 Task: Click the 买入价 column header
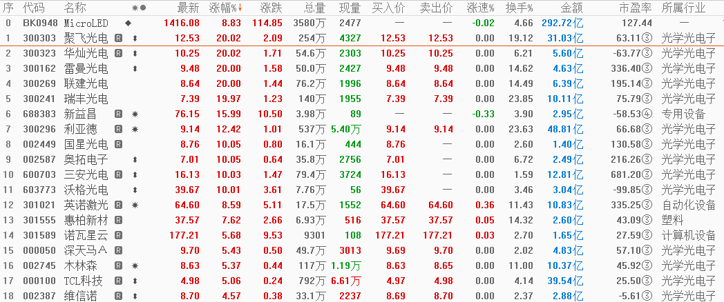(x=388, y=8)
